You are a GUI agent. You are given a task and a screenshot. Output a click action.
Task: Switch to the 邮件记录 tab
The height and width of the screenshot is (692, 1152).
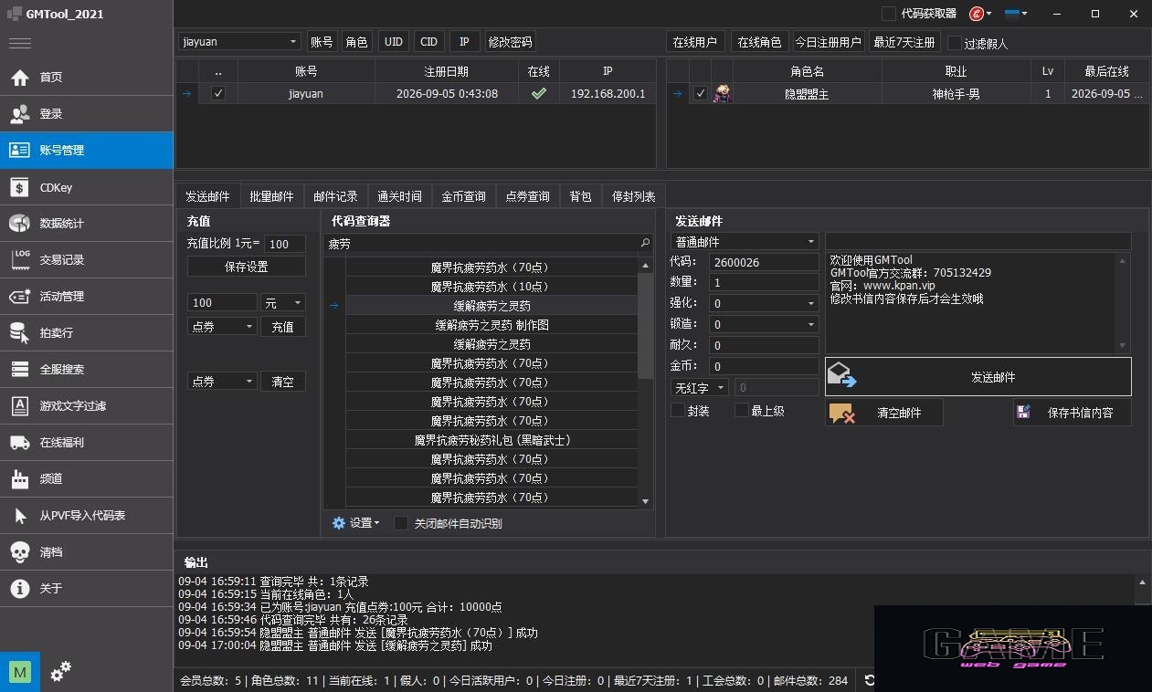(x=335, y=196)
